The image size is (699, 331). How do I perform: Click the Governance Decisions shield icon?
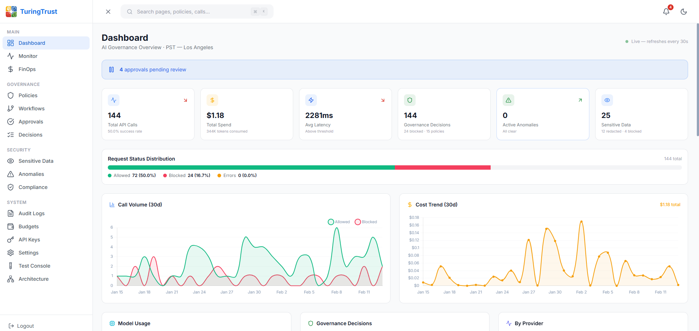point(409,100)
